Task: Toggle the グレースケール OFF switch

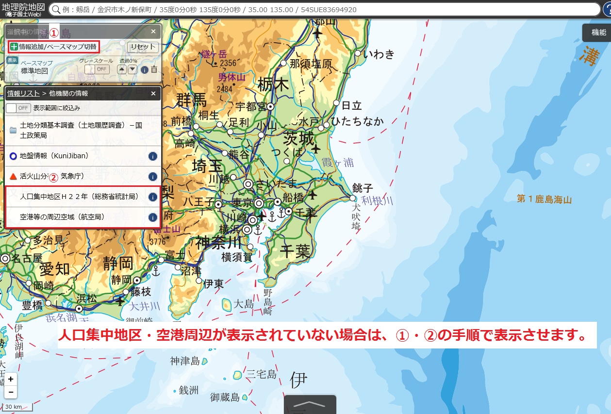Action: 97,69
